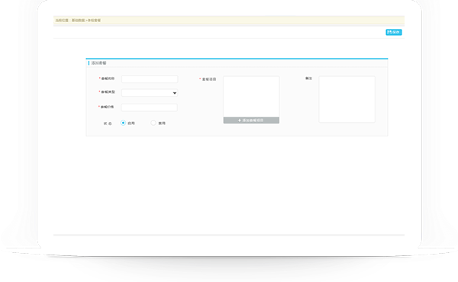Click 基础数据 in the breadcrumb
The image size is (458, 282).
(x=78, y=21)
